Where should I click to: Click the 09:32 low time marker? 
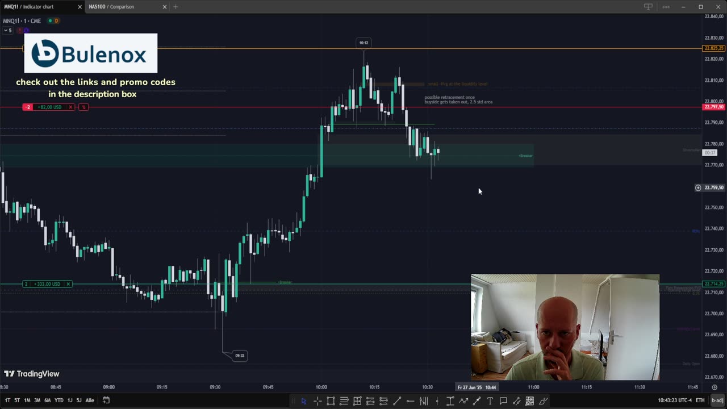pyautogui.click(x=240, y=356)
